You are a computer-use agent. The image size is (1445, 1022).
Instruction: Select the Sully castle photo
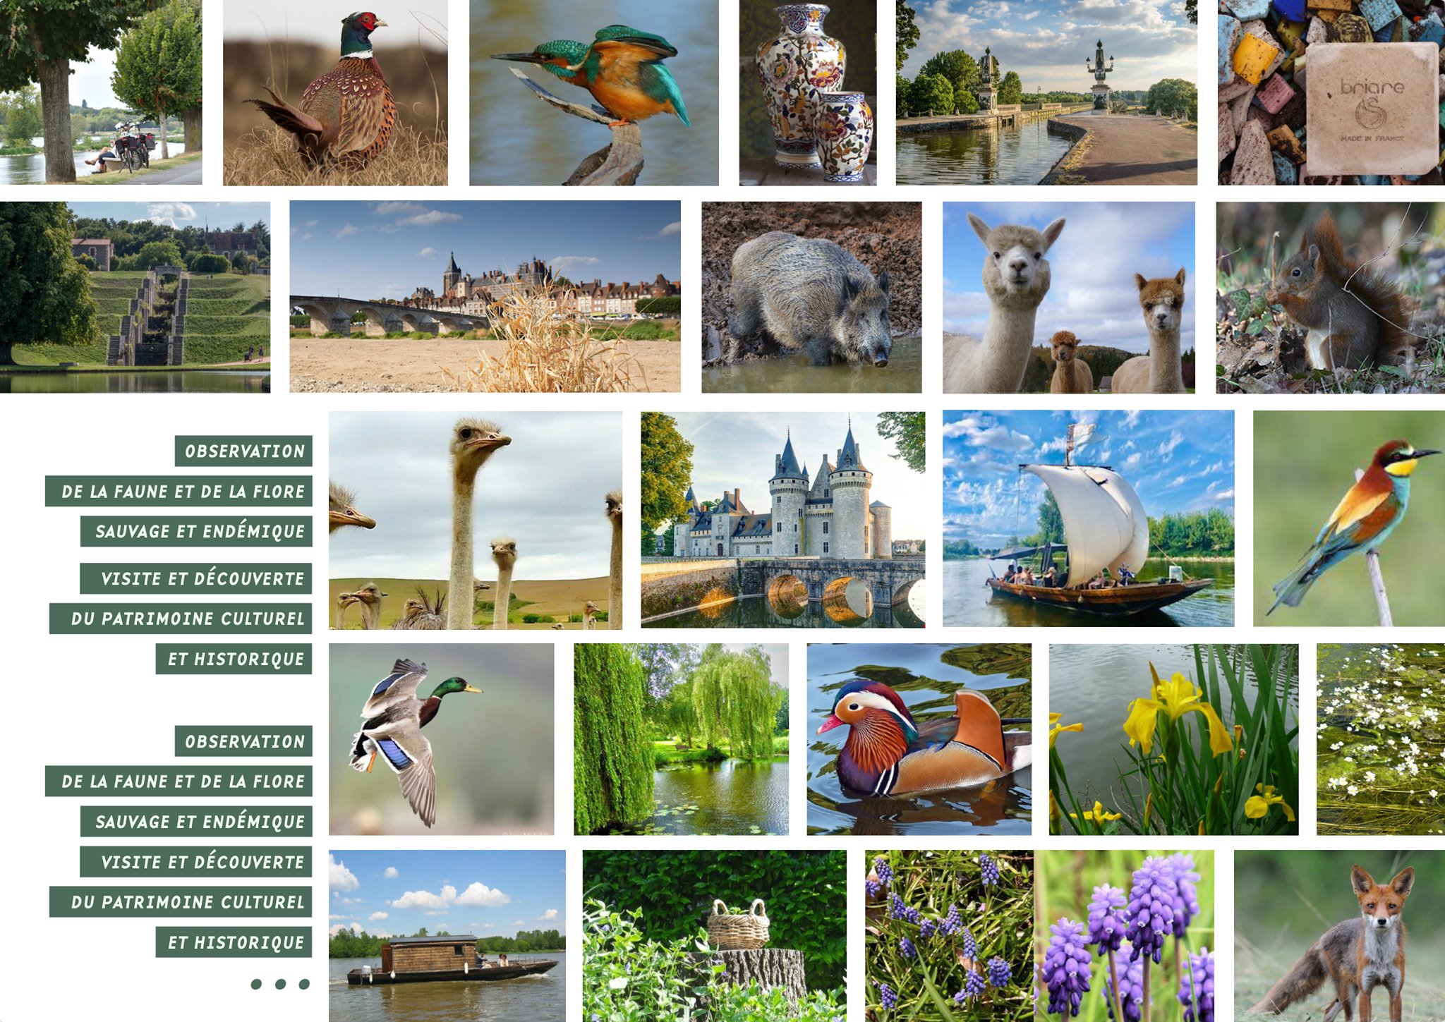(x=782, y=520)
